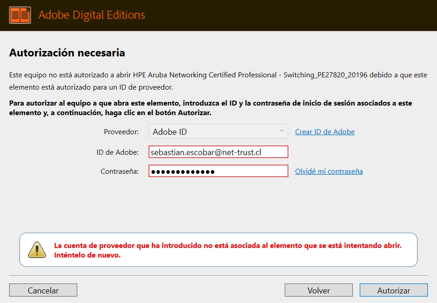Go back with the Volver button
437x303 pixels.
(x=319, y=290)
